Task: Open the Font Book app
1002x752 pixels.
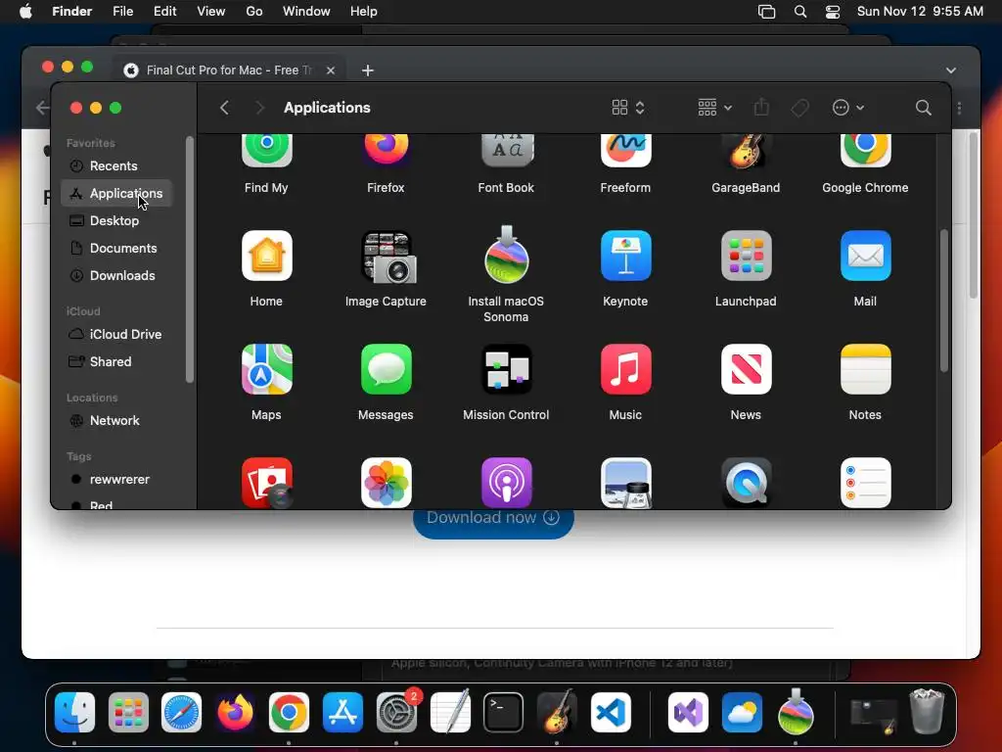Action: coord(506,151)
